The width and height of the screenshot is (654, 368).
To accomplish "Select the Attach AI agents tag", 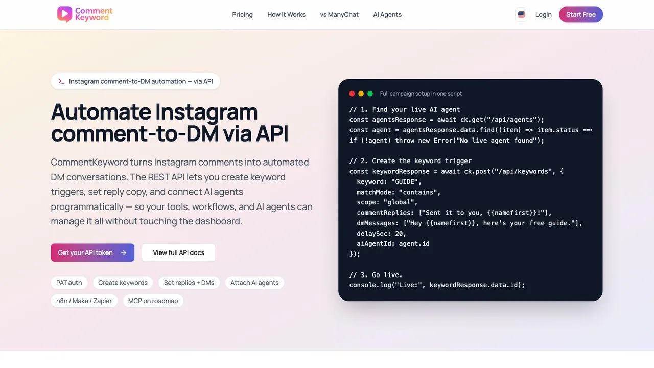I will tap(254, 283).
